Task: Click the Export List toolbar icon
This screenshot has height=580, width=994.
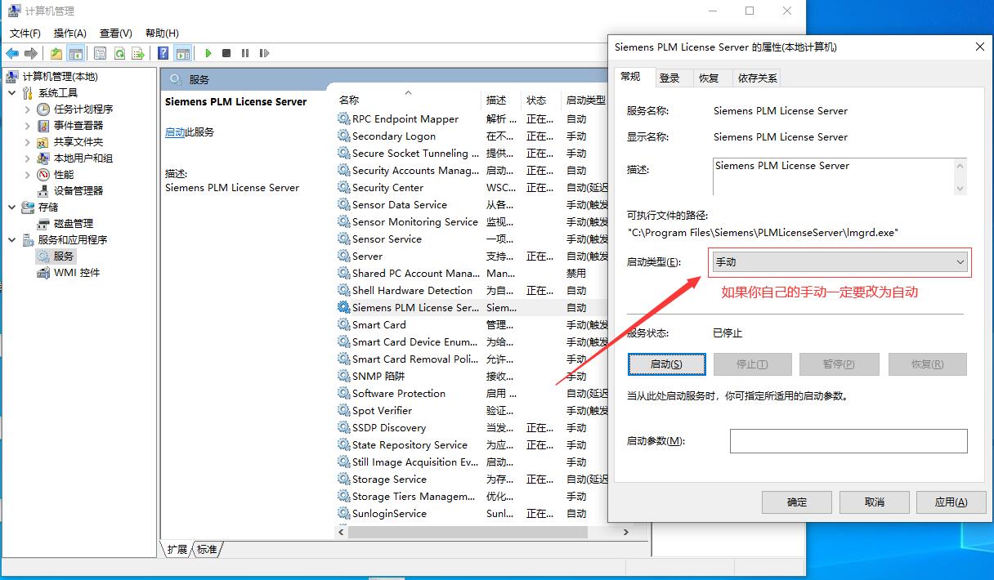Action: [x=138, y=53]
